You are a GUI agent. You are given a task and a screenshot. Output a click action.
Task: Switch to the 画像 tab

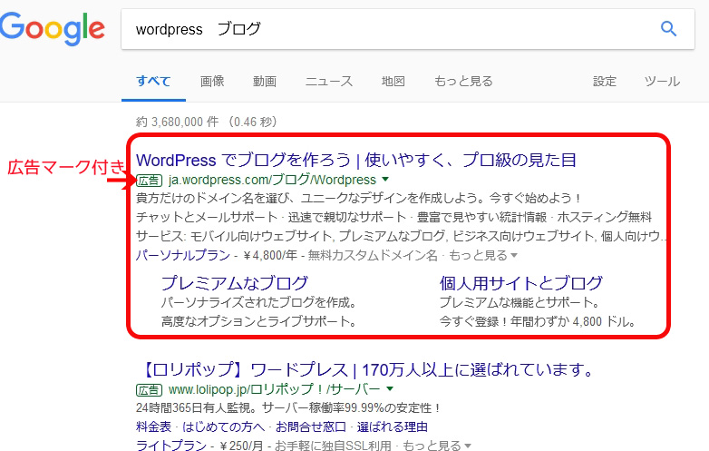coord(212,82)
